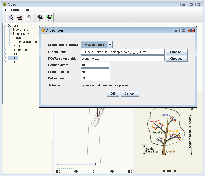Select Trunk radius in the tree
The image size is (205, 176).
(x=21, y=34)
